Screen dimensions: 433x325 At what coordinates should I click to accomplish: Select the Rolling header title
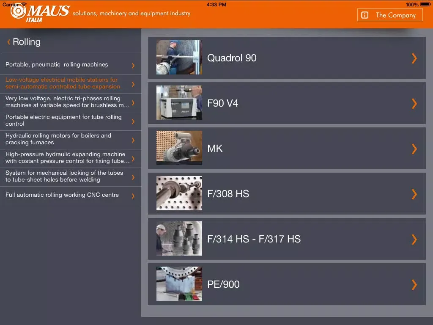27,42
